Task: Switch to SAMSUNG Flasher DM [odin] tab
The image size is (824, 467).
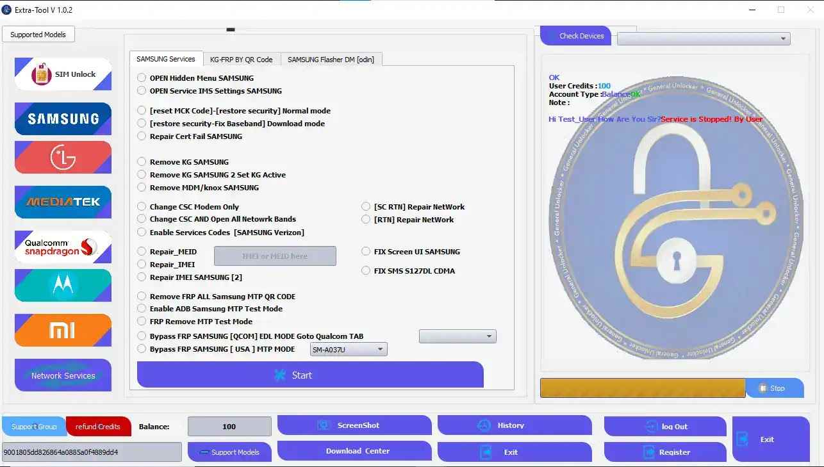Action: coord(331,59)
